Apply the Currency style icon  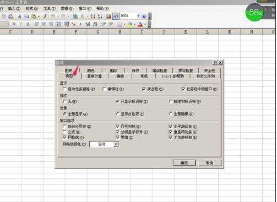pyautogui.click(x=67, y=24)
